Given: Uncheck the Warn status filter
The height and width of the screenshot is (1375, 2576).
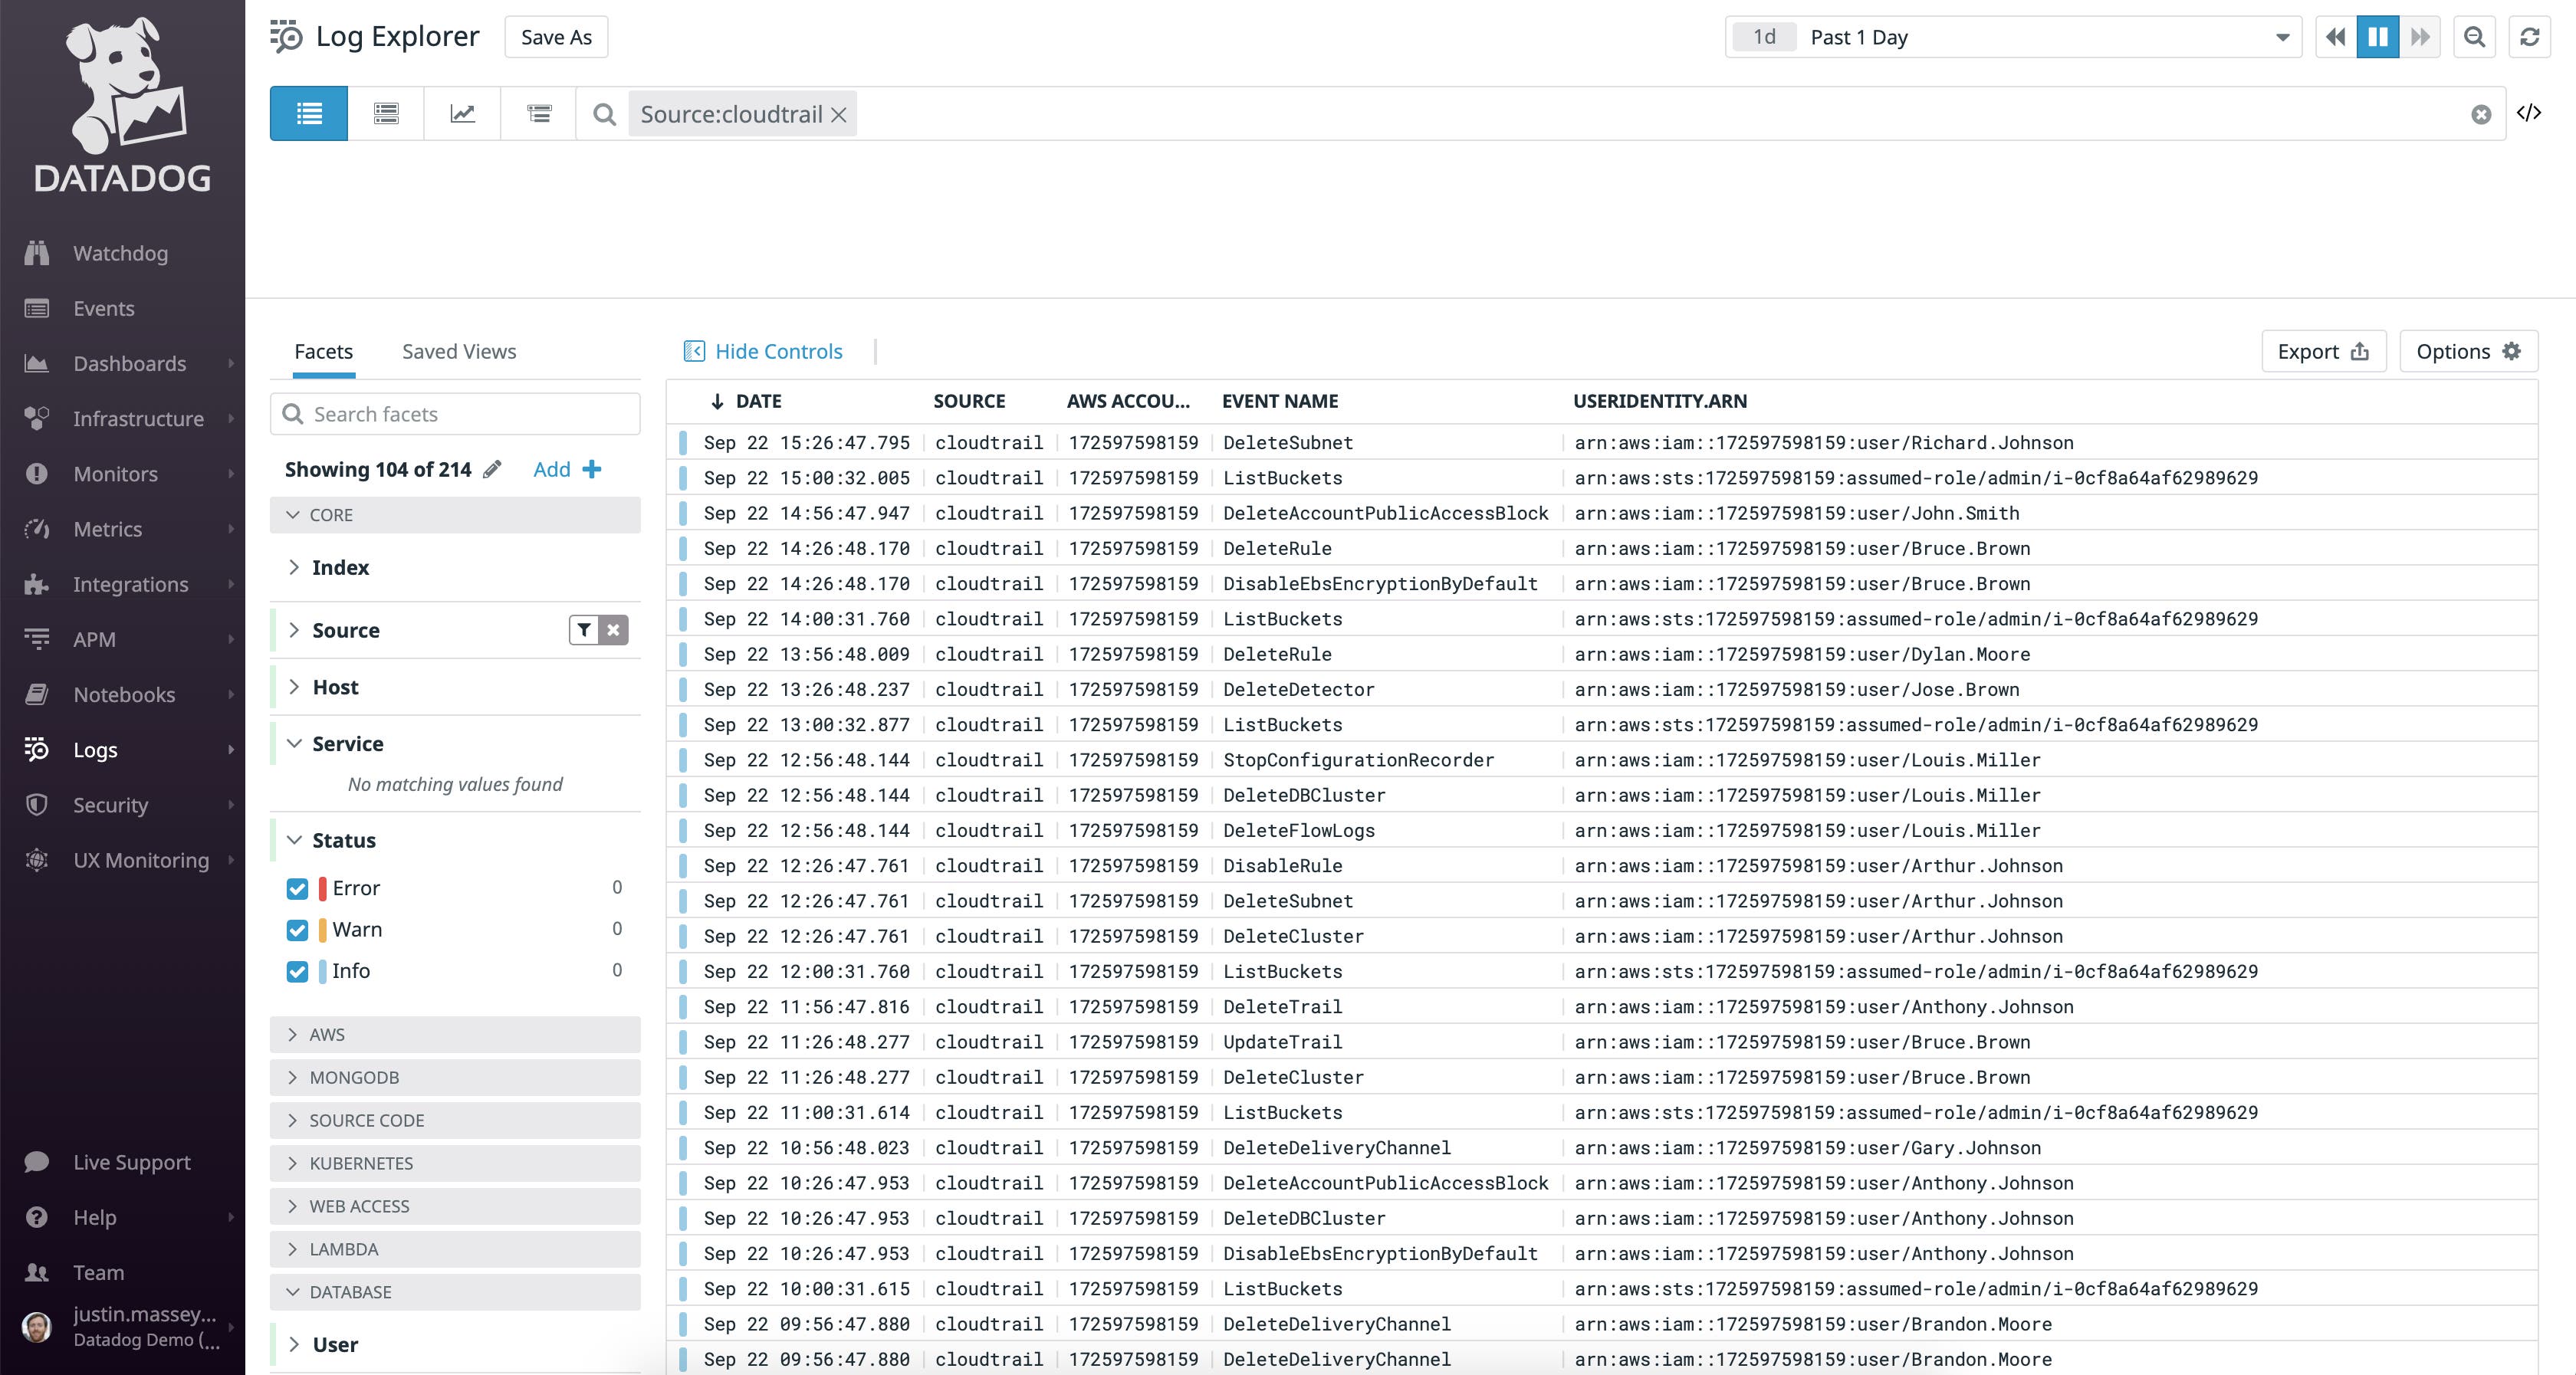Looking at the screenshot, I should 297,929.
